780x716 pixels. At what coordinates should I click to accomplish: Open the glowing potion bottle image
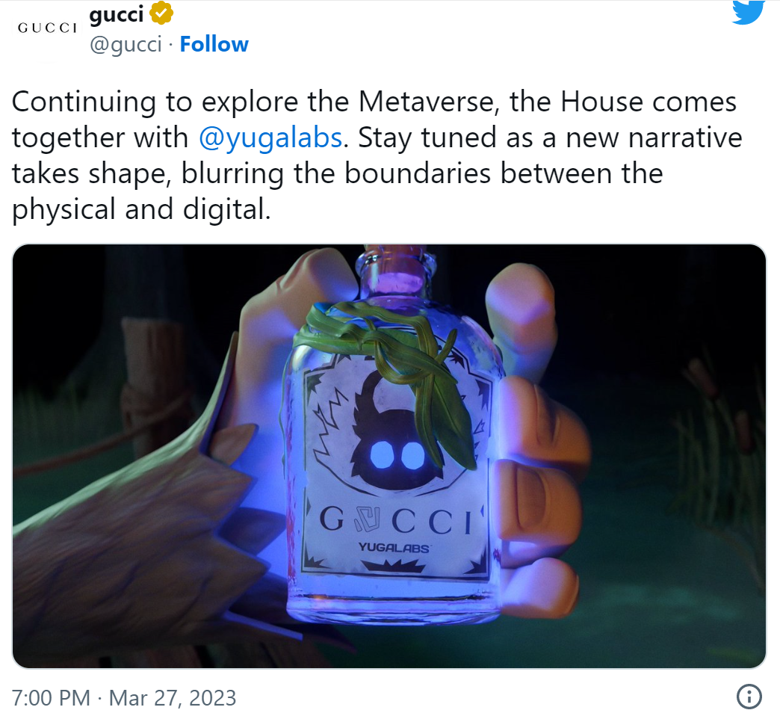[x=389, y=456]
